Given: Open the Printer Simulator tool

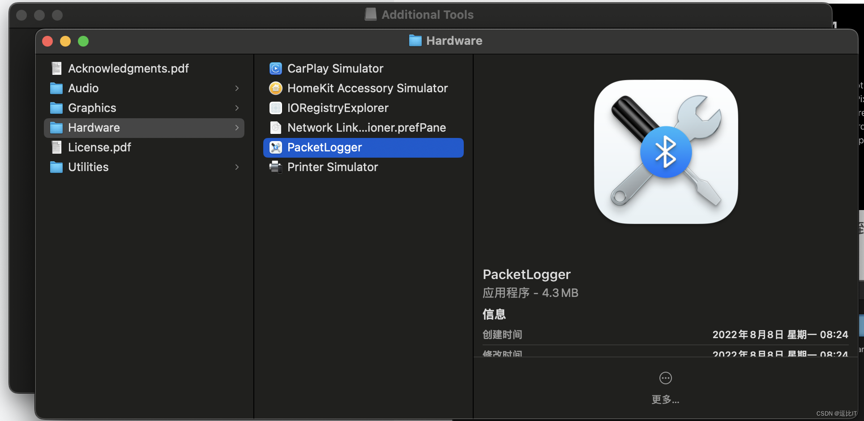Looking at the screenshot, I should pos(333,167).
